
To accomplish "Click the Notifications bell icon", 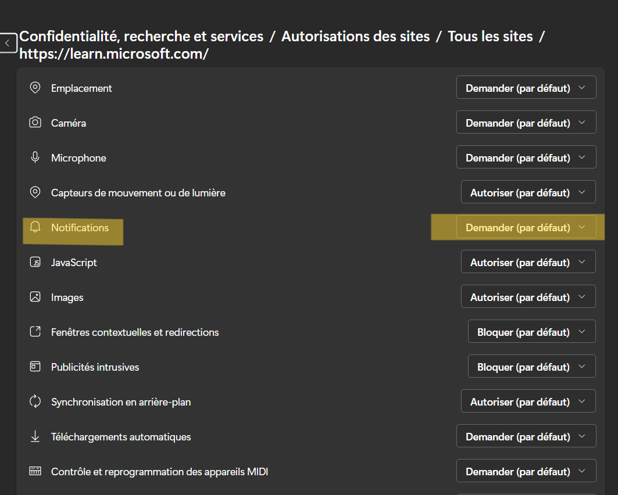I will point(35,227).
